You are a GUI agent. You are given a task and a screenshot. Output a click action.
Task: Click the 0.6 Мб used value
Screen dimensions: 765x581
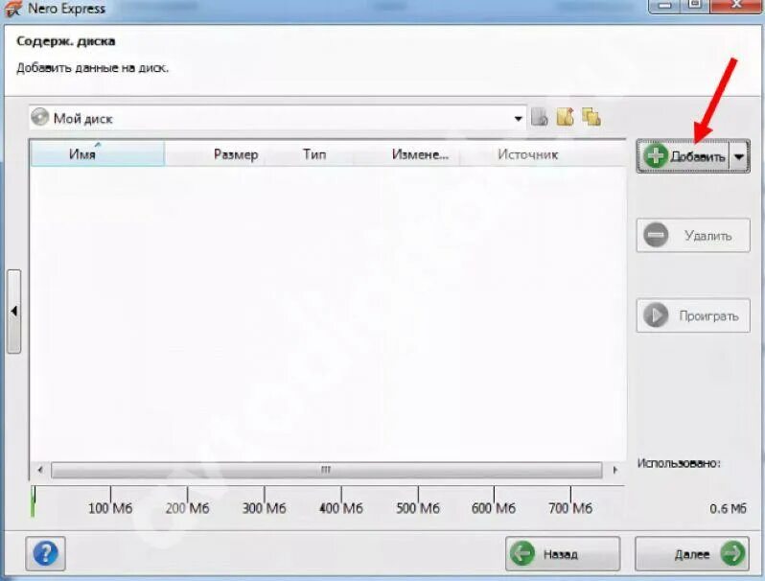728,508
